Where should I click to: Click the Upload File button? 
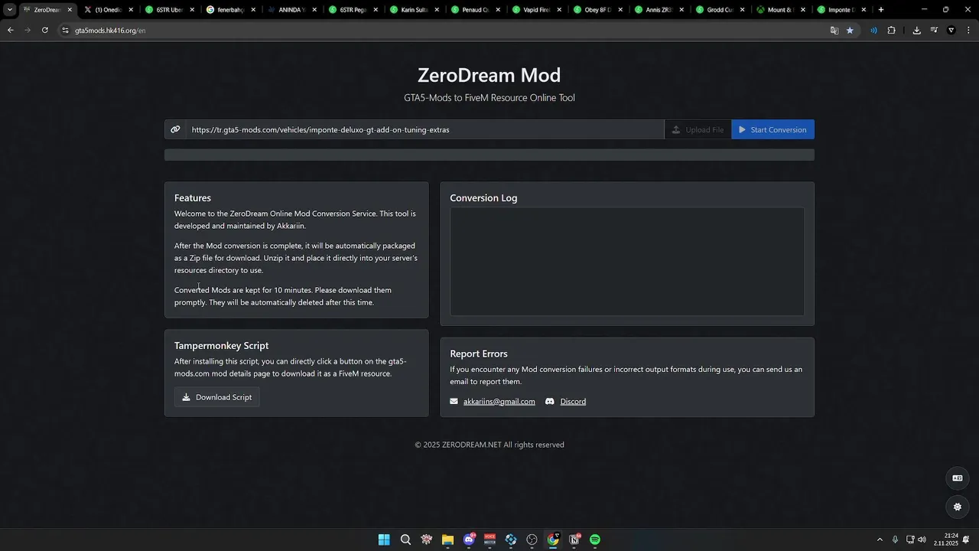(698, 129)
